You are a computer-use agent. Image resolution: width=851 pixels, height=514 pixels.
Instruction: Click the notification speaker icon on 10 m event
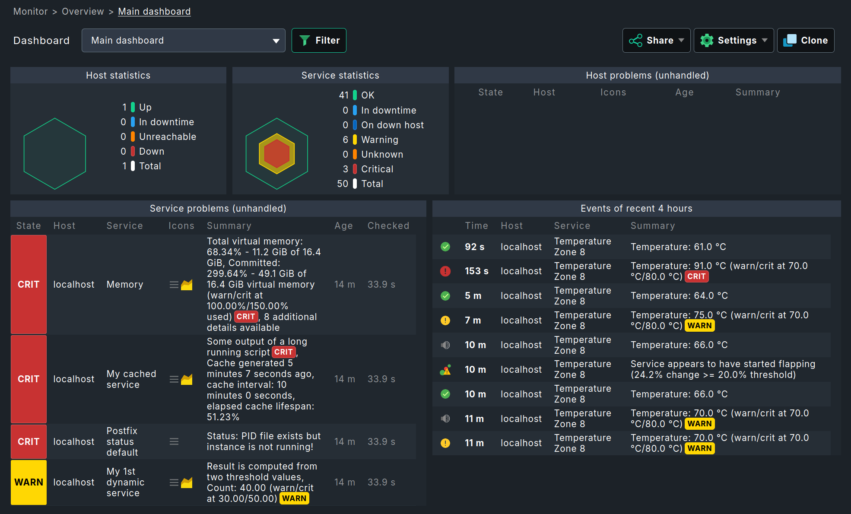tap(445, 345)
